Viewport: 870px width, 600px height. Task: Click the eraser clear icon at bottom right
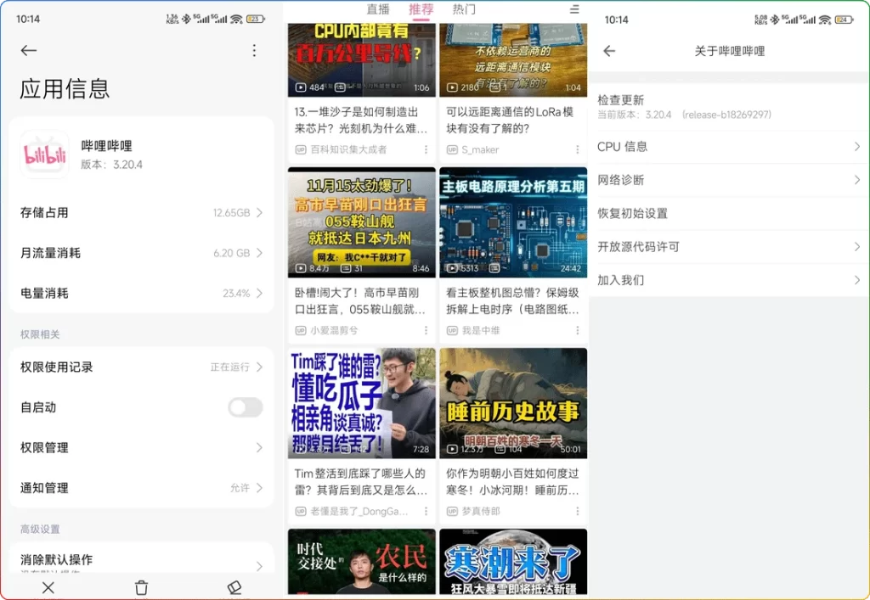coord(234,586)
